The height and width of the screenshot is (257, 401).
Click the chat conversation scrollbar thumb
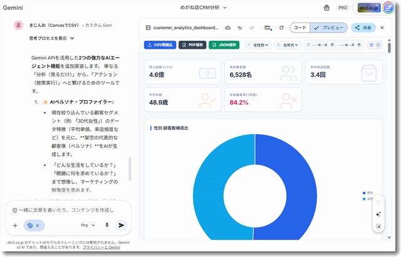point(130,169)
